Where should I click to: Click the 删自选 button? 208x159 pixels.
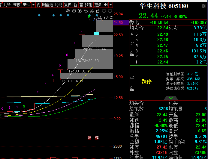tap(48, 5)
